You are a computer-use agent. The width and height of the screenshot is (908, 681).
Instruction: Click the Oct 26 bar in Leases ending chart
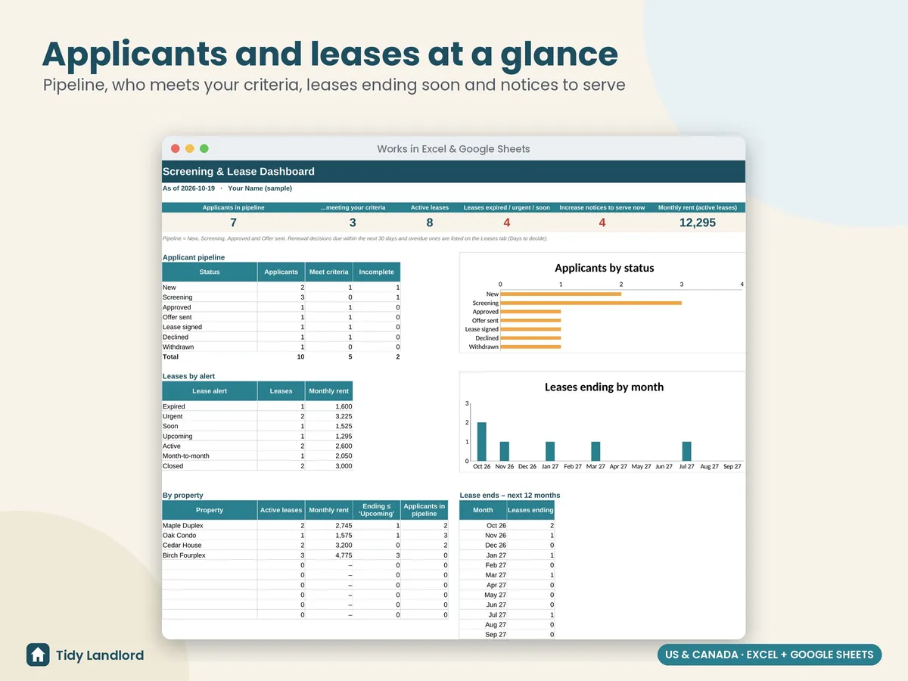[482, 441]
